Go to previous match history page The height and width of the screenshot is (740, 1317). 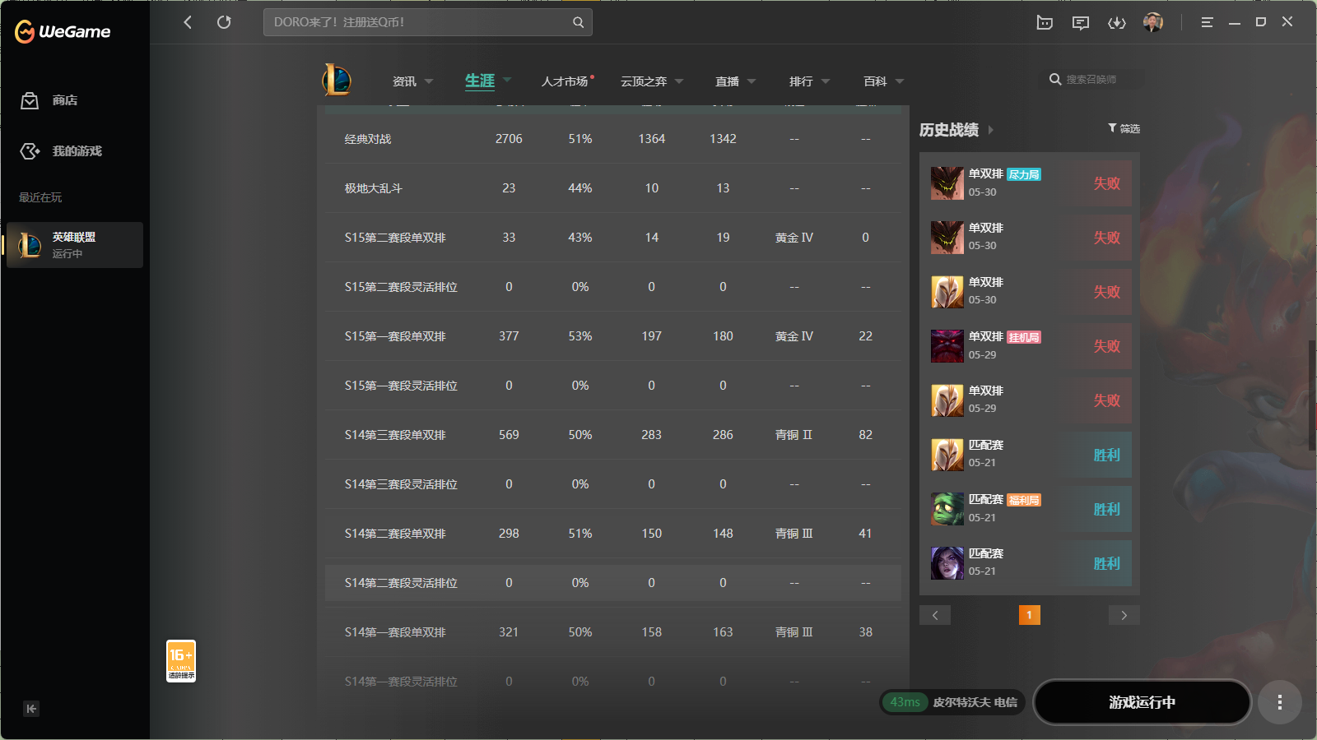935,615
